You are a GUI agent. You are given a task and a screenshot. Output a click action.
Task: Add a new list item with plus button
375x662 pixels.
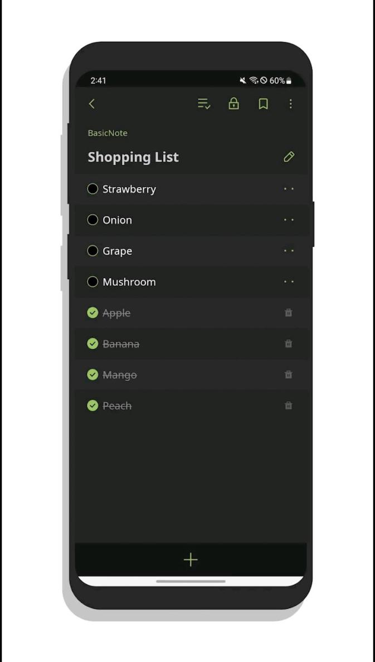(191, 559)
